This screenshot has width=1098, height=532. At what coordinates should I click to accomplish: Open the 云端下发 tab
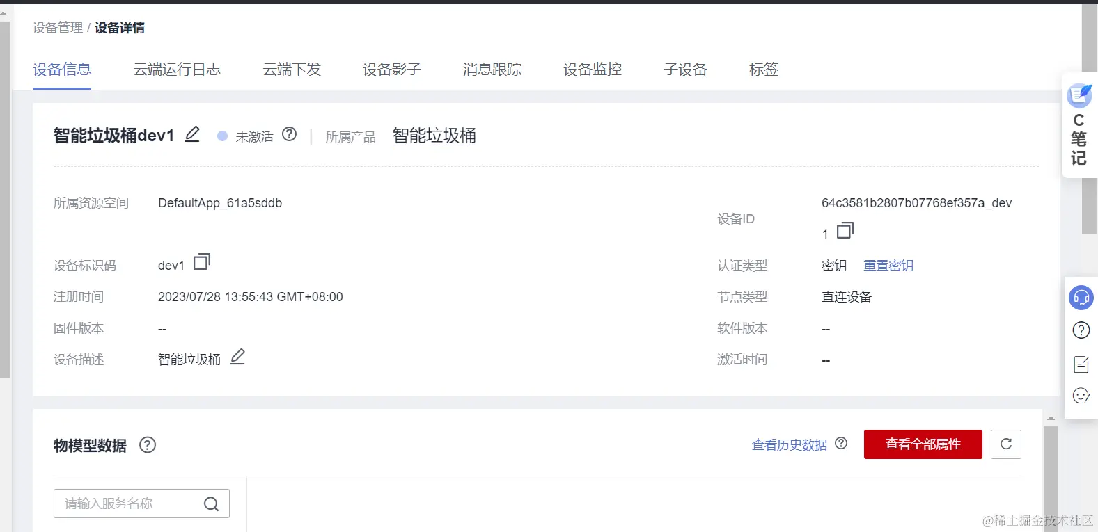pos(292,70)
